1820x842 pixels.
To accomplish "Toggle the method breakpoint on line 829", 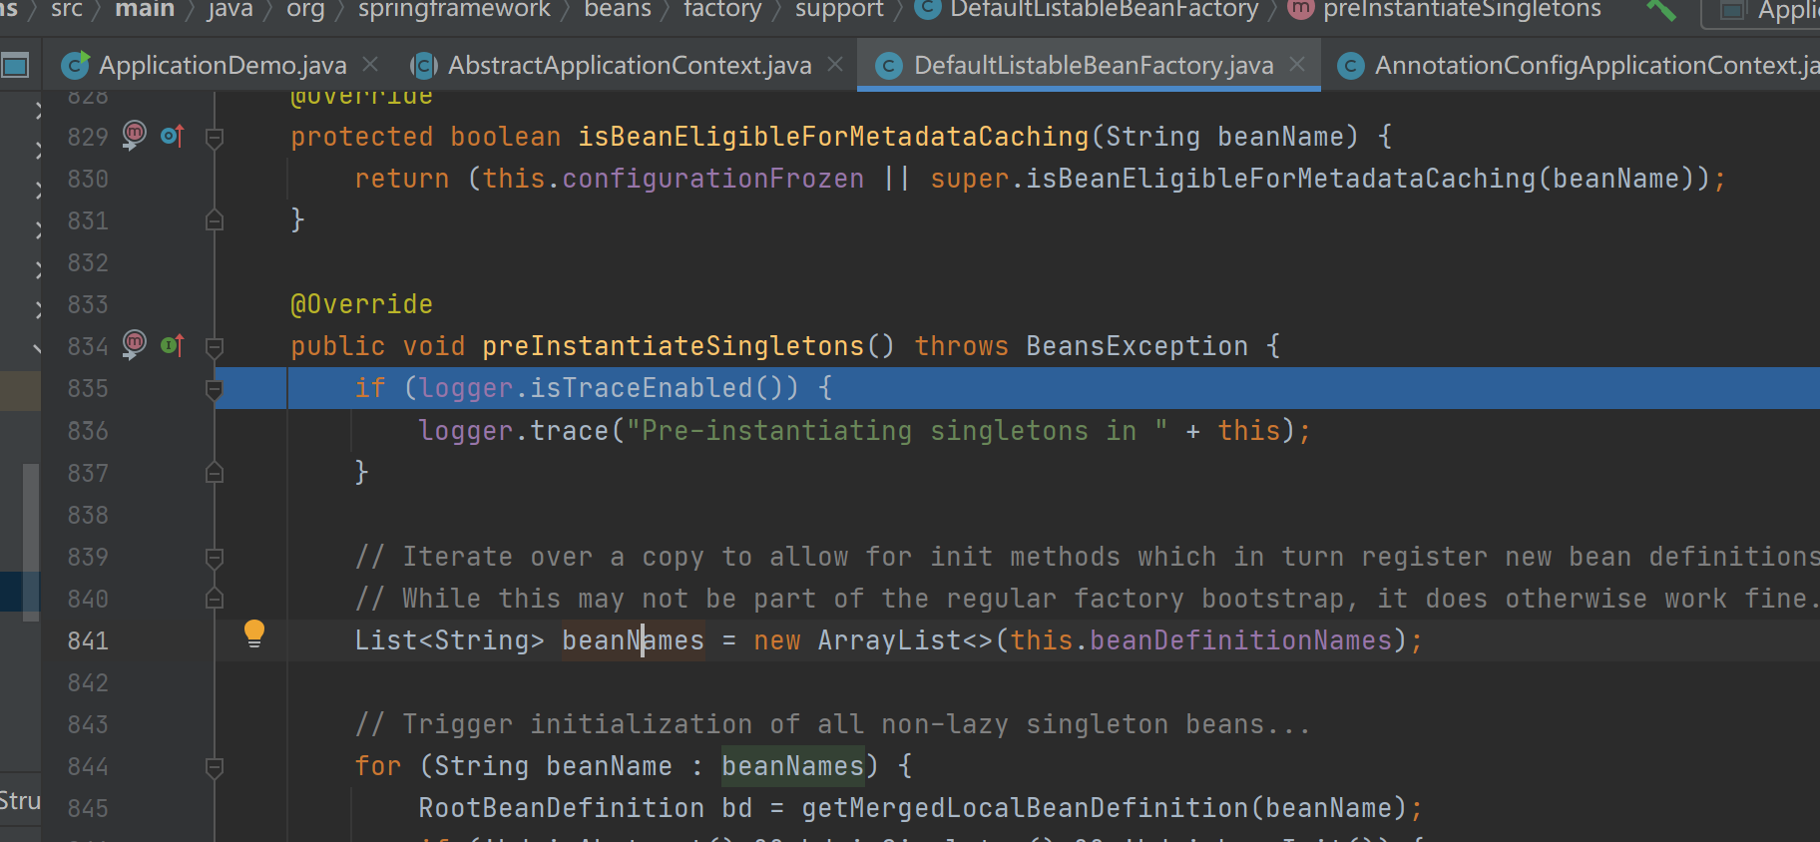I will click(135, 134).
